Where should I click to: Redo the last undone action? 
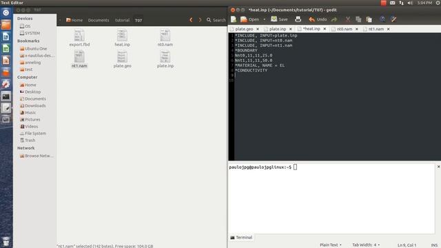[x=334, y=19]
